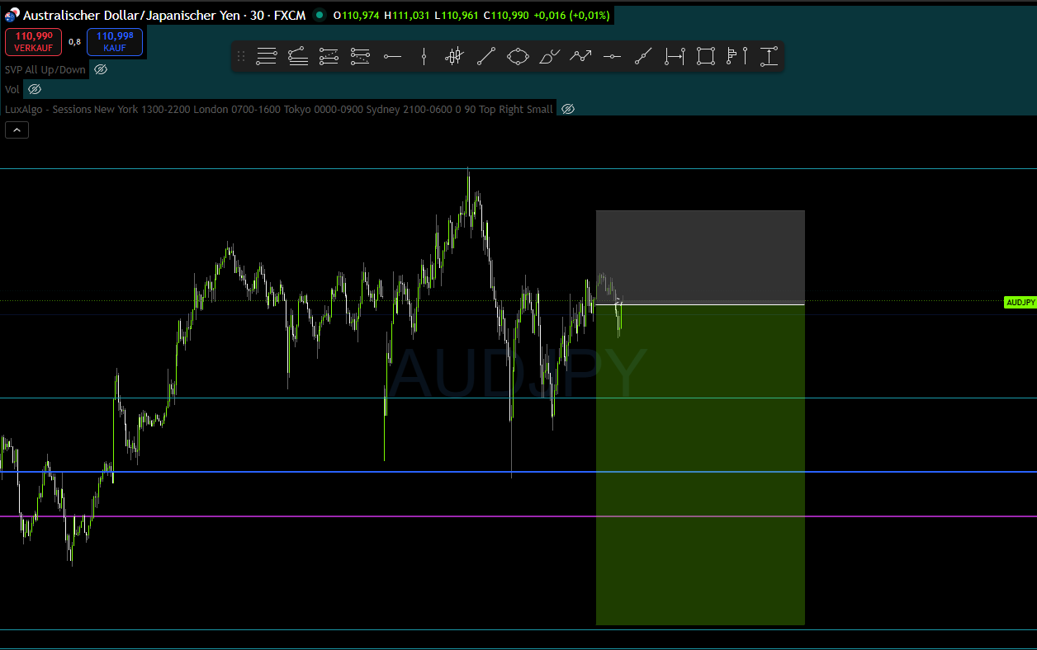Select the rectangle drawing tool
This screenshot has width=1037, height=650.
(x=705, y=56)
